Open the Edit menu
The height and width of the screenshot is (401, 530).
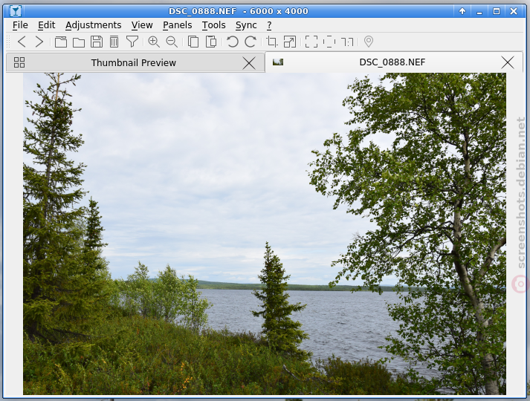[x=46, y=25]
